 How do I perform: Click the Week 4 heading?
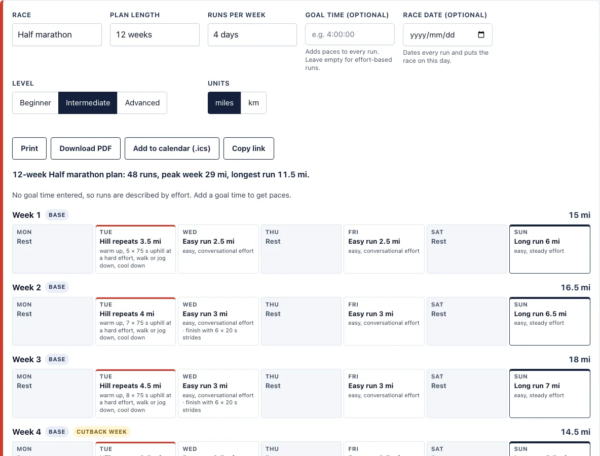26,432
